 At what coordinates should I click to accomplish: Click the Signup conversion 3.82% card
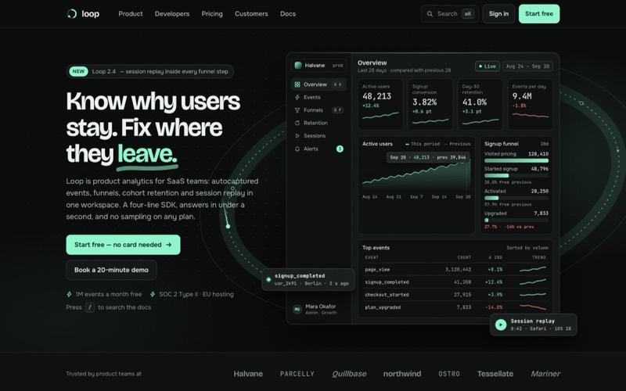tap(430, 105)
